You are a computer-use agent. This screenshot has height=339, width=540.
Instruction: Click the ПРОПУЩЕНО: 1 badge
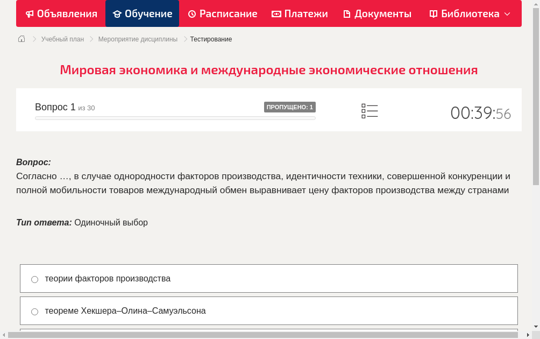click(x=289, y=107)
